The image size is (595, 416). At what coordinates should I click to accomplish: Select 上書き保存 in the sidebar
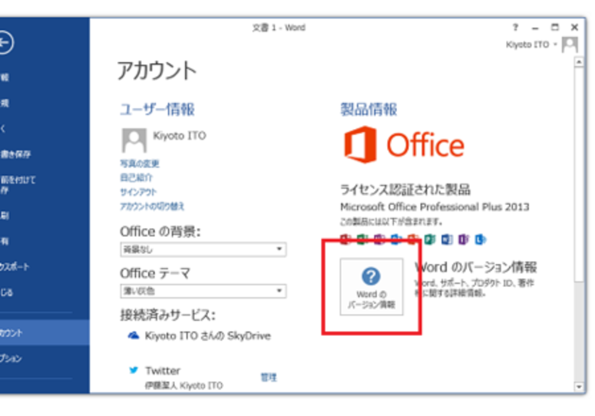16,154
